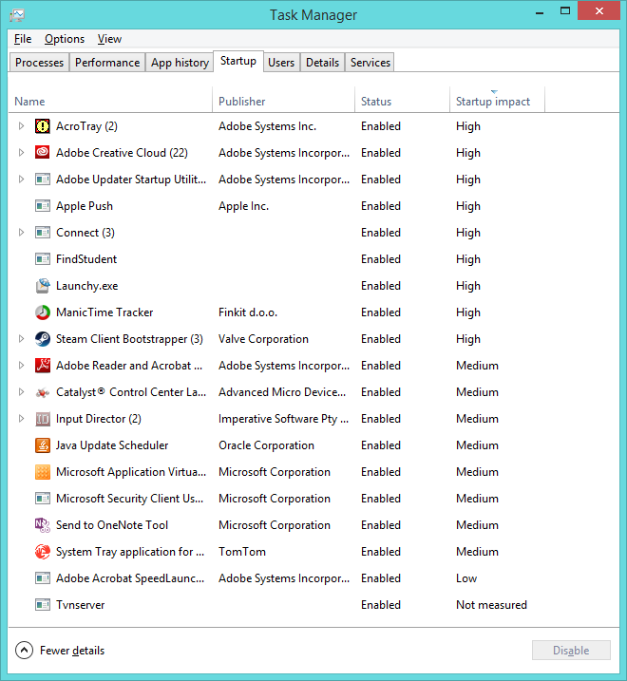Switch to the Users tab
The width and height of the screenshot is (627, 681).
coord(281,63)
